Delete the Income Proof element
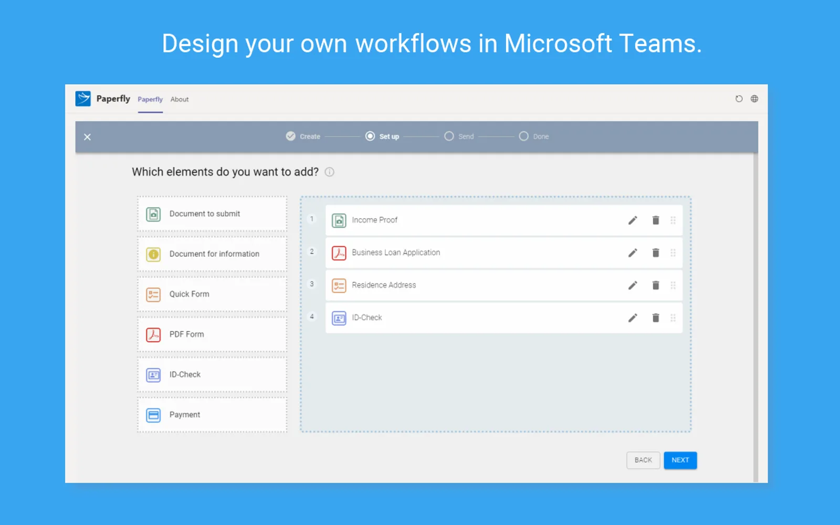Viewport: 840px width, 525px height. (656, 220)
